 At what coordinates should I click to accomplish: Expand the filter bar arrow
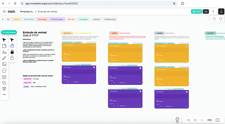point(3,19)
